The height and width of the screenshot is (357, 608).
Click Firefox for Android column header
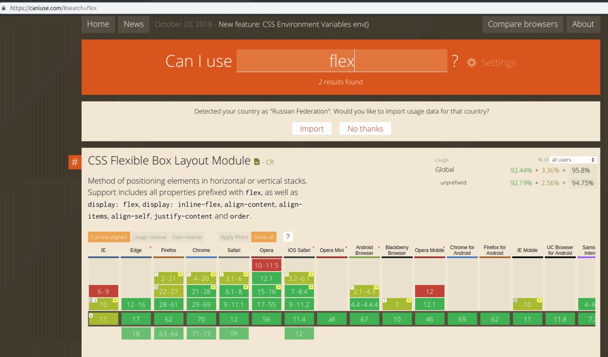(x=495, y=250)
